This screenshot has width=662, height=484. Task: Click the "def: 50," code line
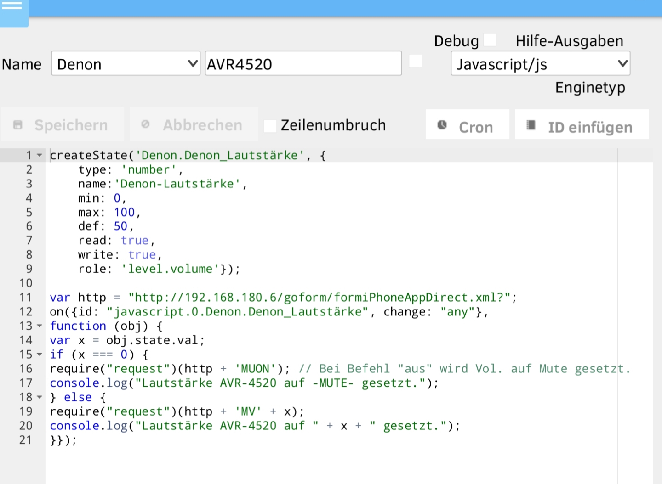[105, 226]
